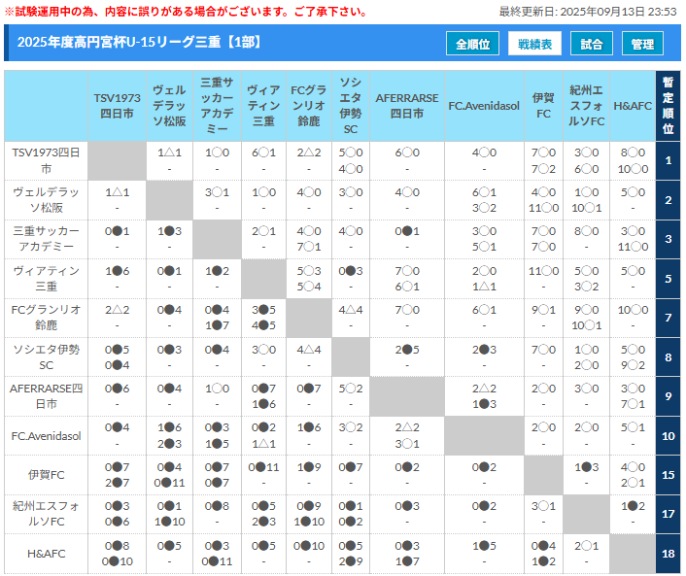The width and height of the screenshot is (686, 576).
Task: Click row label 伊賀FC
Action: (46, 475)
